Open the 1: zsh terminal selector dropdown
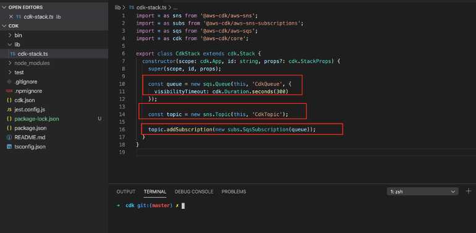476x233 pixels. click(422, 192)
